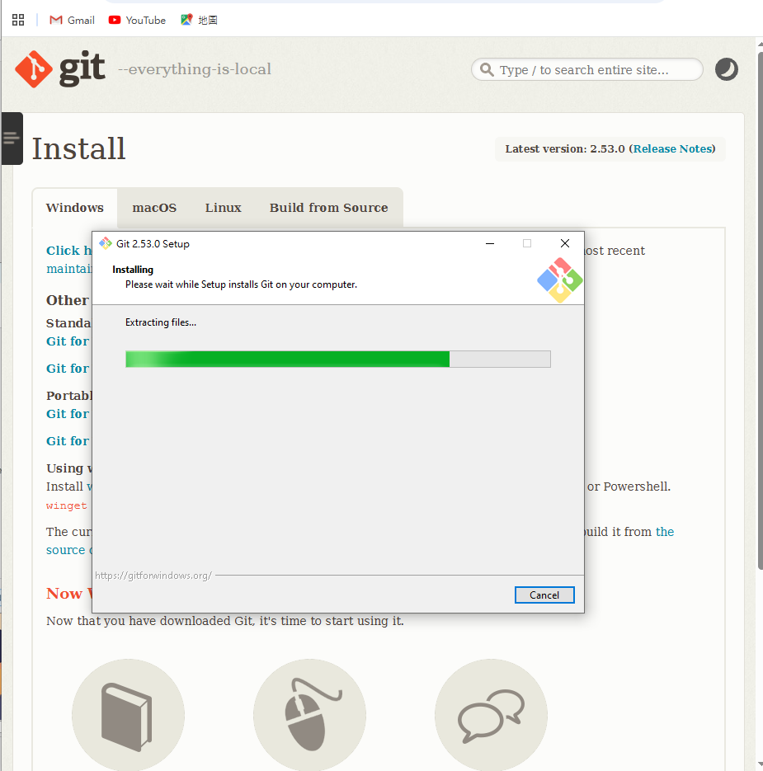
Task: Click the page vertical scrollbar
Action: [x=759, y=305]
